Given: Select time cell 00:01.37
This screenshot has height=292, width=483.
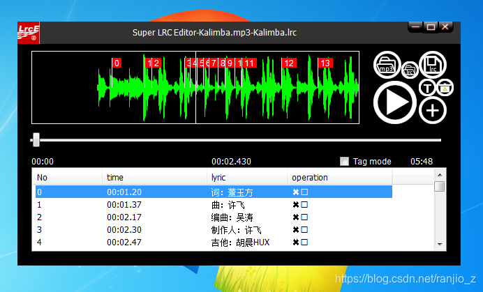Looking at the screenshot, I should click(x=124, y=205).
